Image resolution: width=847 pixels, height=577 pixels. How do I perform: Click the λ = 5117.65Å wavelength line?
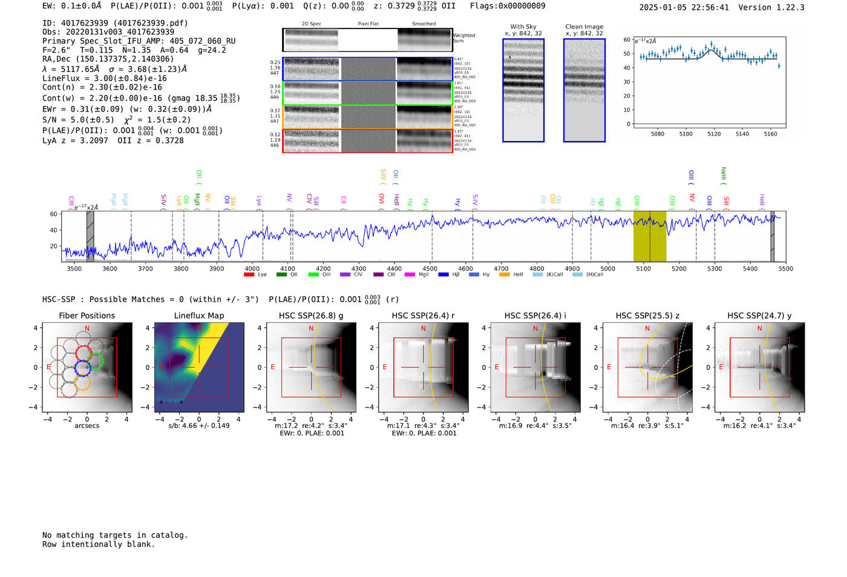[x=114, y=69]
